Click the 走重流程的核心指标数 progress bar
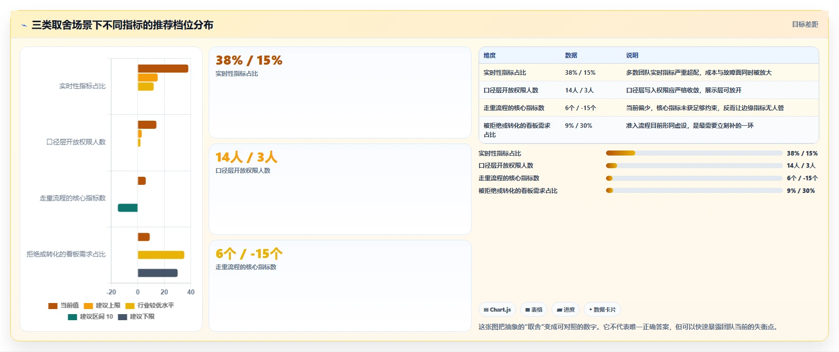This screenshot has height=352, width=839. pos(694,178)
